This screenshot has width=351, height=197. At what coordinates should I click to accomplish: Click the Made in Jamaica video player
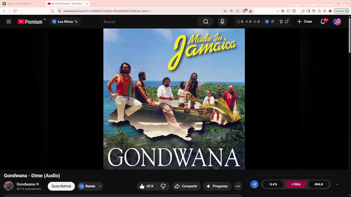coord(174,99)
